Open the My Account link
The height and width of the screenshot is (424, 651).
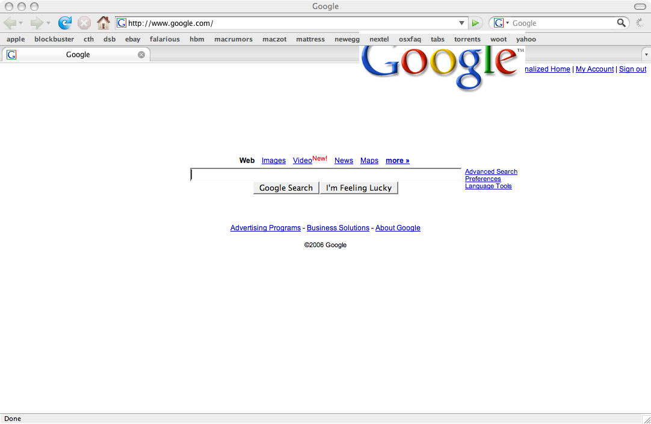pos(594,69)
